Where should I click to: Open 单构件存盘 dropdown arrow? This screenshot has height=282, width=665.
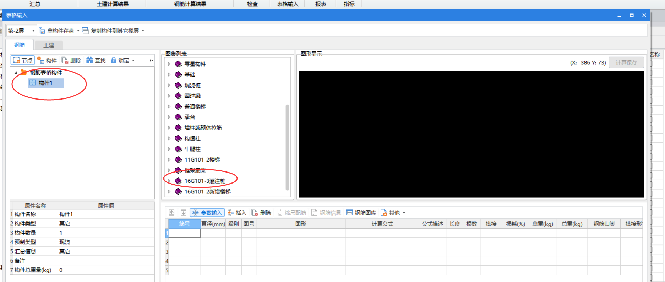pyautogui.click(x=78, y=31)
